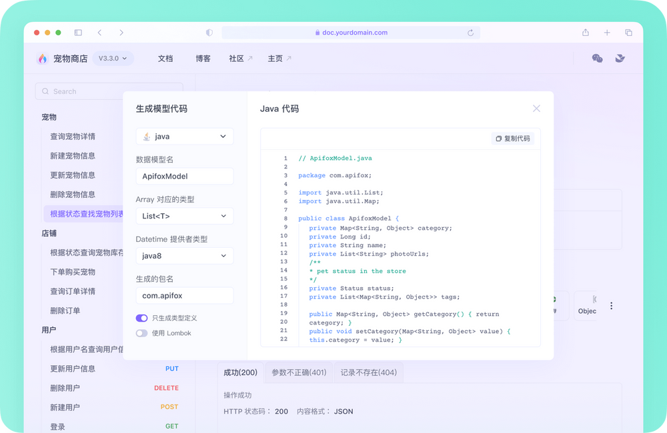Click the // ApifoxModel.java comment line
The image size is (667, 433).
(336, 158)
